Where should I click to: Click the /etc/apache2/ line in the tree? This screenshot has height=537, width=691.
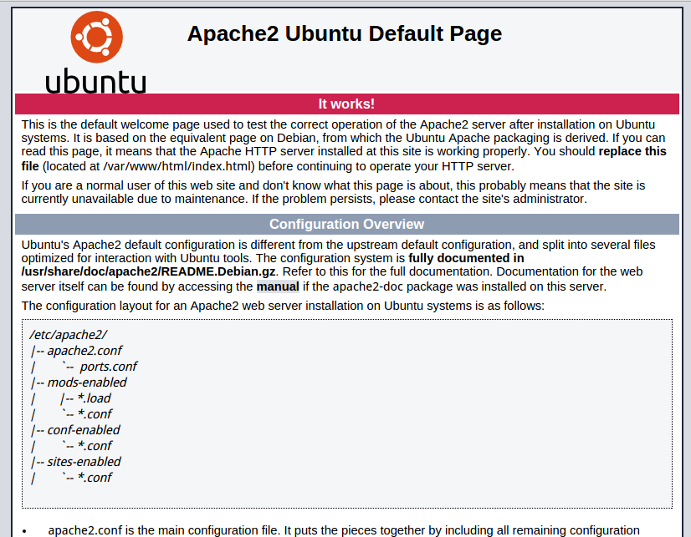68,335
